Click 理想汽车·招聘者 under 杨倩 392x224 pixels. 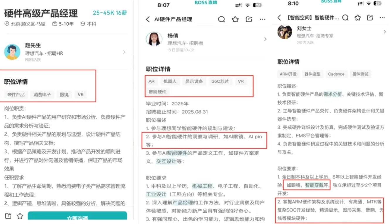click(185, 43)
